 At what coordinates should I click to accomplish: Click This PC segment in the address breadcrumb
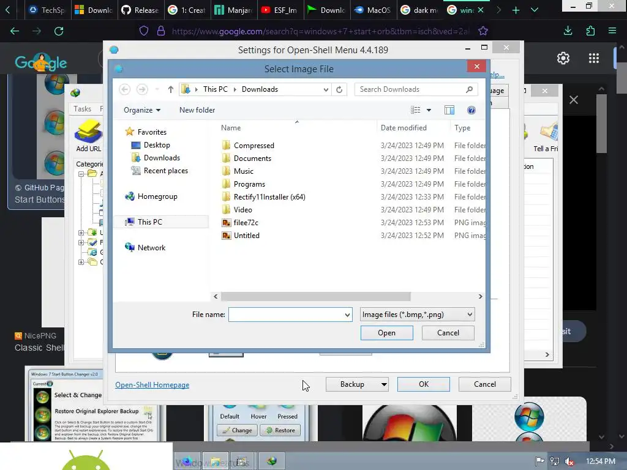pyautogui.click(x=215, y=89)
